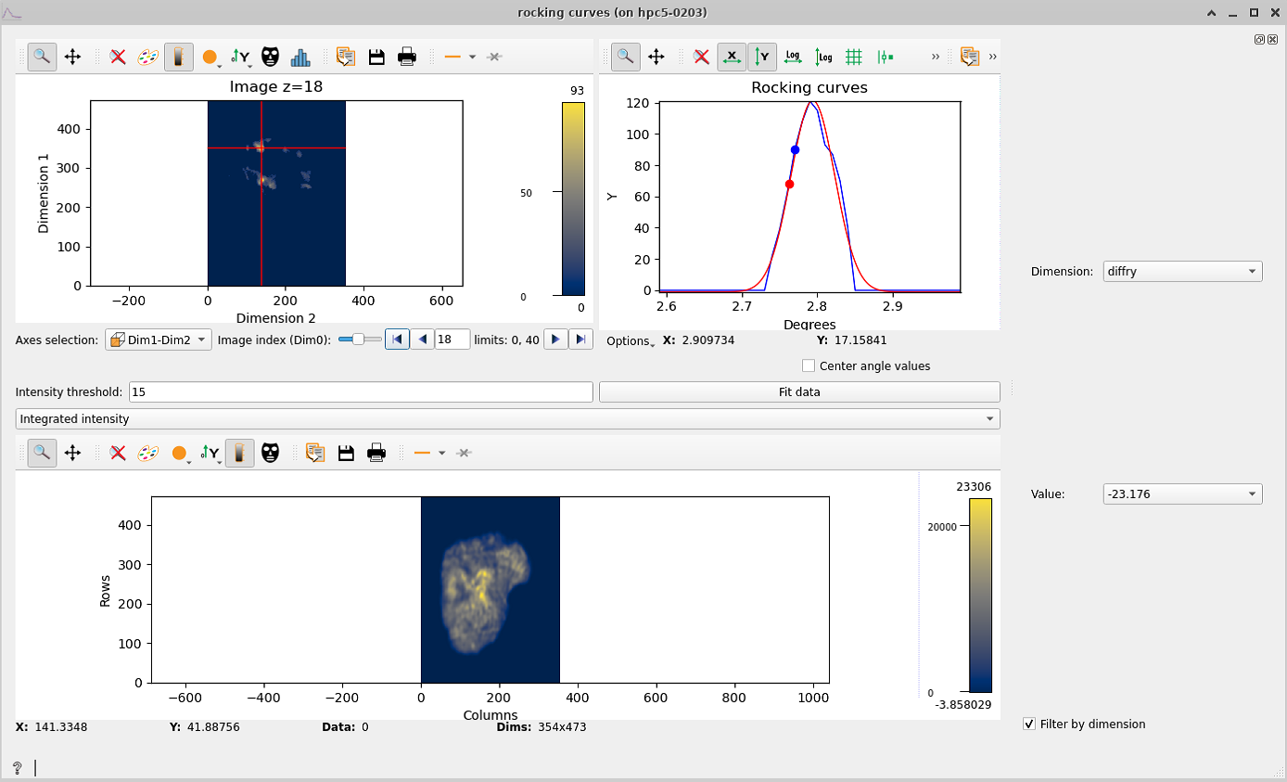Open the Options menu under the curves plot
The image size is (1287, 782).
(630, 341)
